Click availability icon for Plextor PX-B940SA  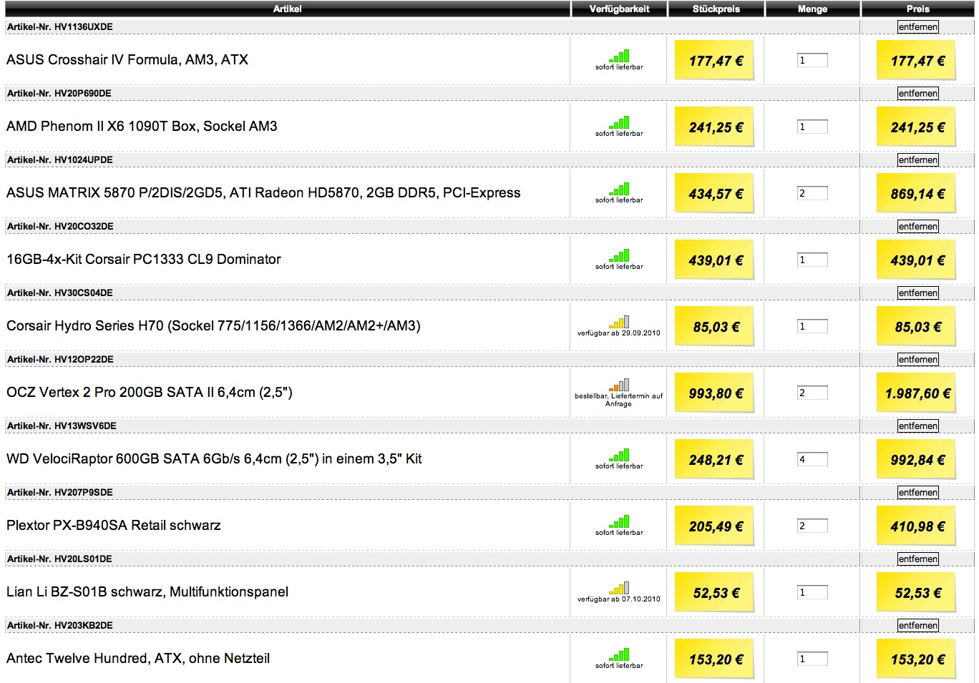(x=619, y=521)
